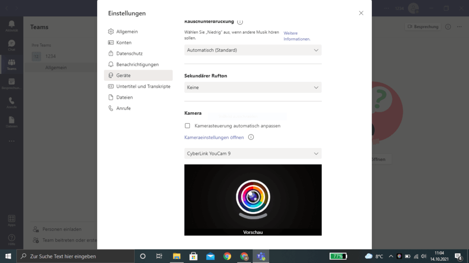Click the camera Vorschau preview
Image resolution: width=469 pixels, height=263 pixels.
[x=253, y=200]
